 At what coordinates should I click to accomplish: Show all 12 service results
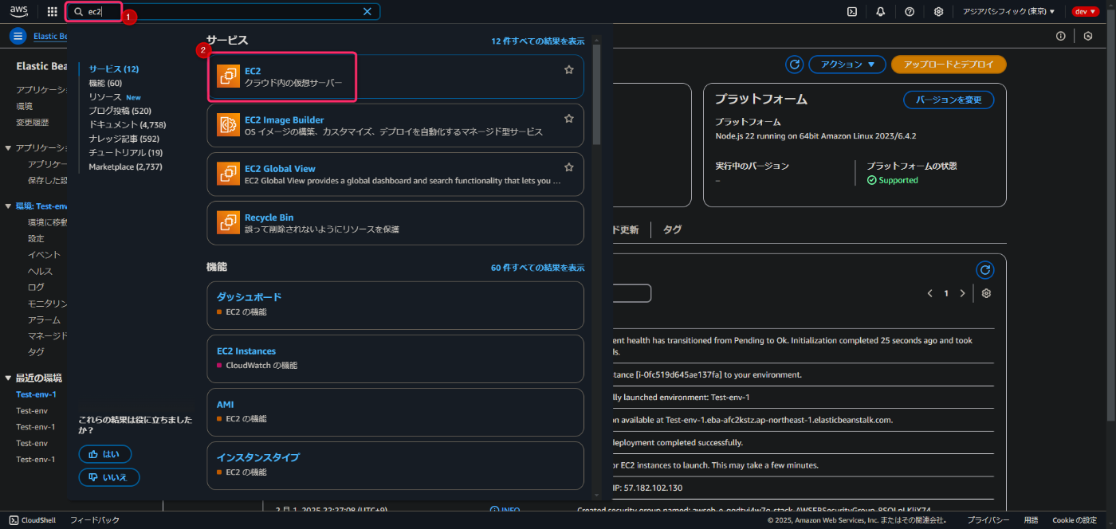538,41
